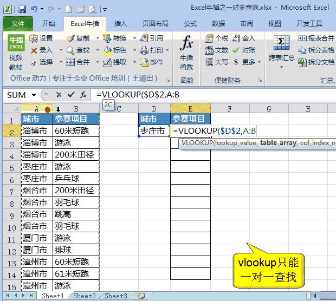Click the Redo arrow icon

pyautogui.click(x=51, y=9)
